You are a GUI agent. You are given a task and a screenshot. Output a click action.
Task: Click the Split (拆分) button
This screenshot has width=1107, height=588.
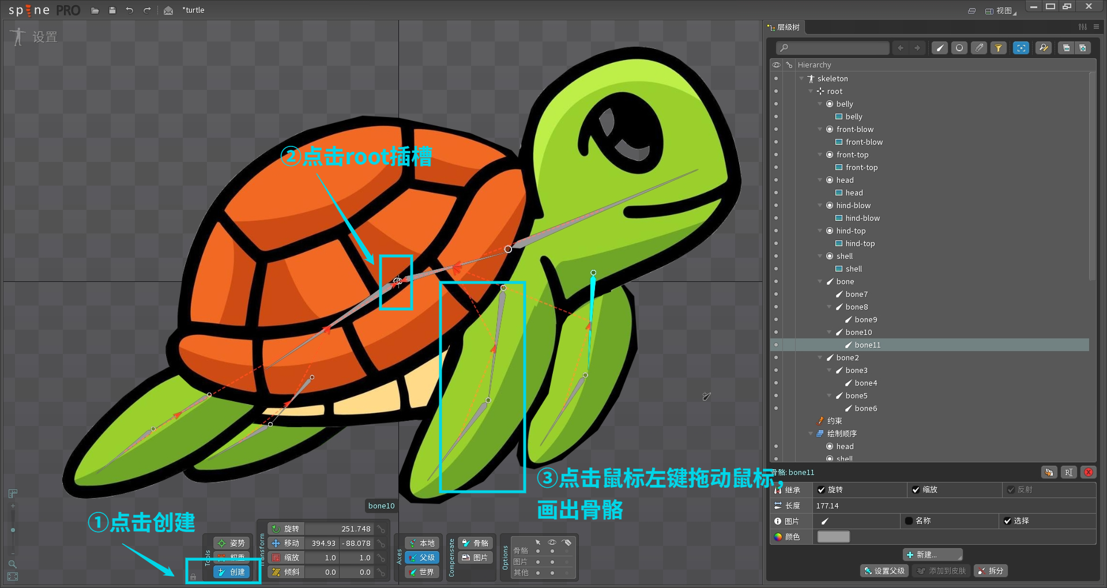tap(991, 571)
